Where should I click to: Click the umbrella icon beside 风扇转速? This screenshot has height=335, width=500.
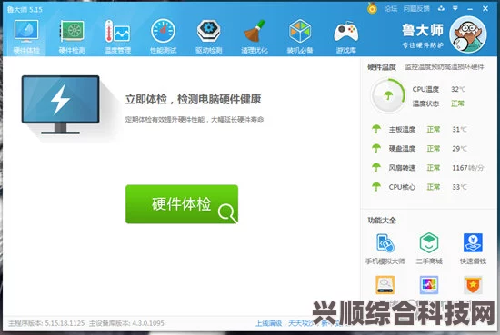376,167
